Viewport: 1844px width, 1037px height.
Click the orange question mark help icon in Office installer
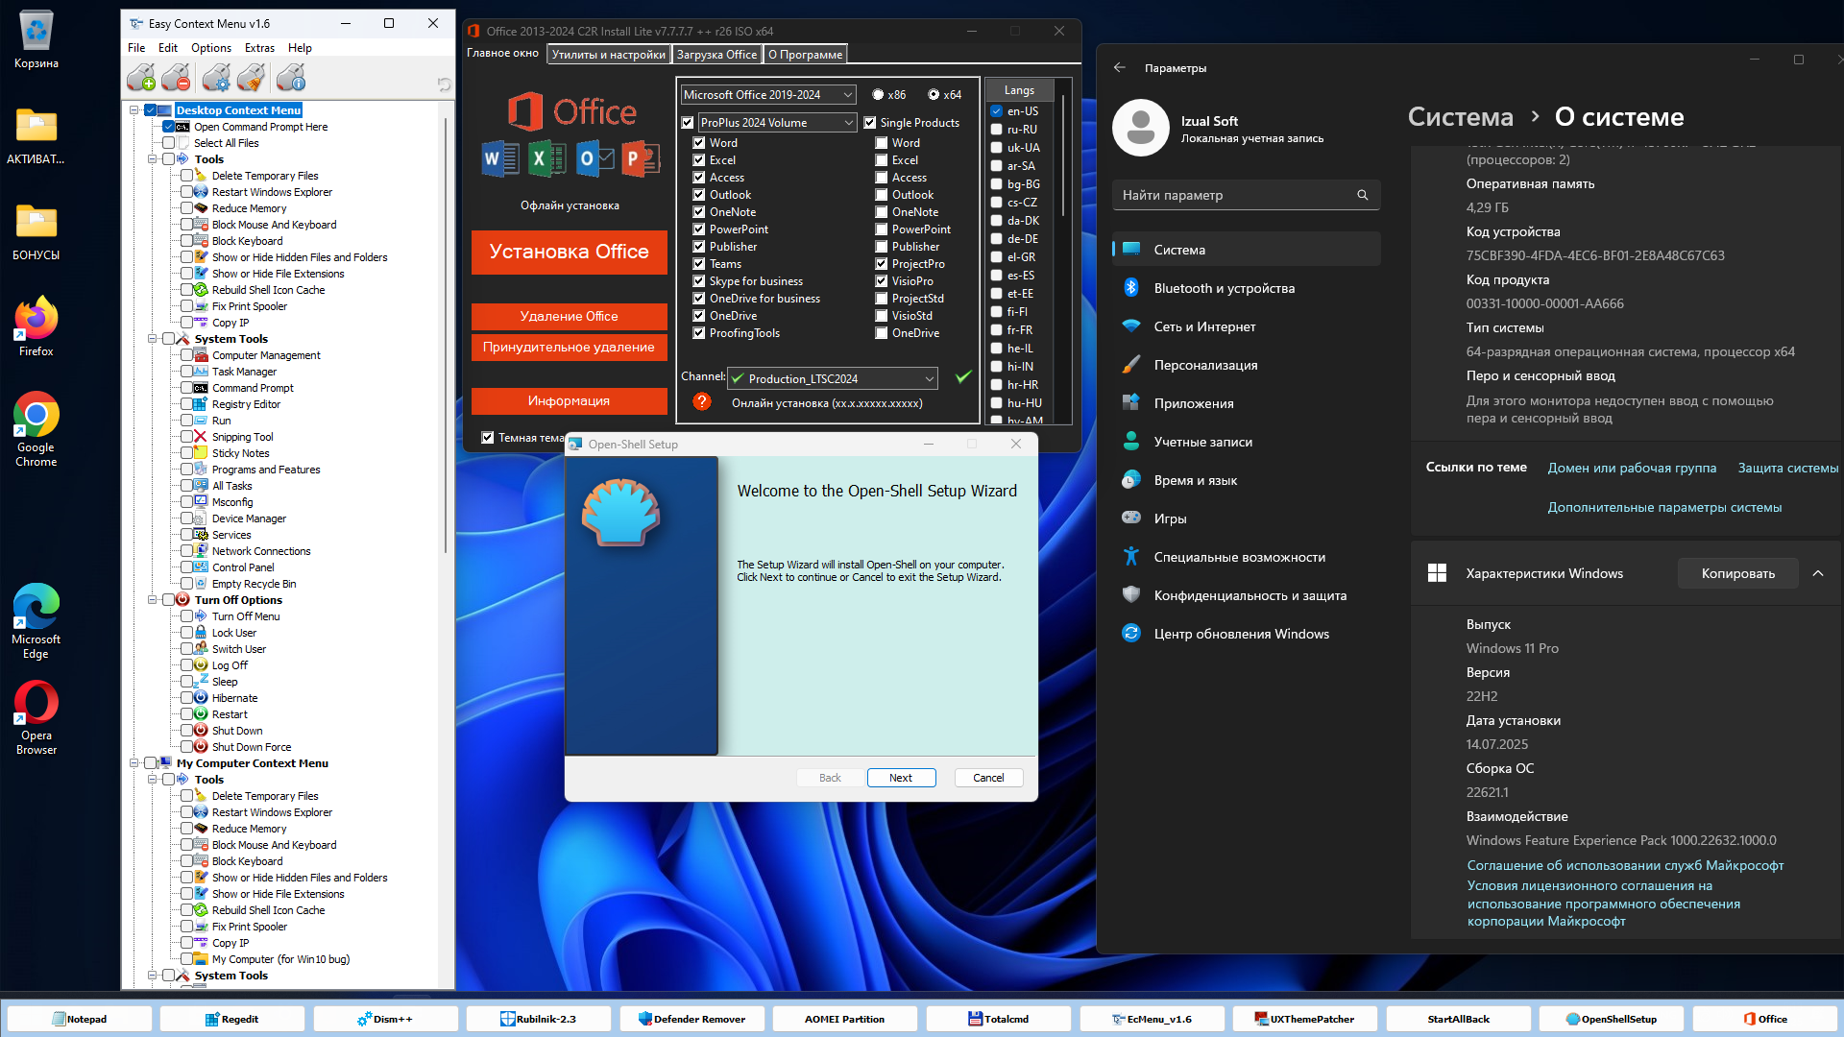tap(702, 401)
